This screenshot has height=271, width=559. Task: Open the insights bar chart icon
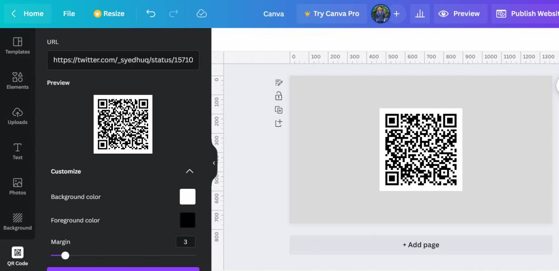point(420,13)
